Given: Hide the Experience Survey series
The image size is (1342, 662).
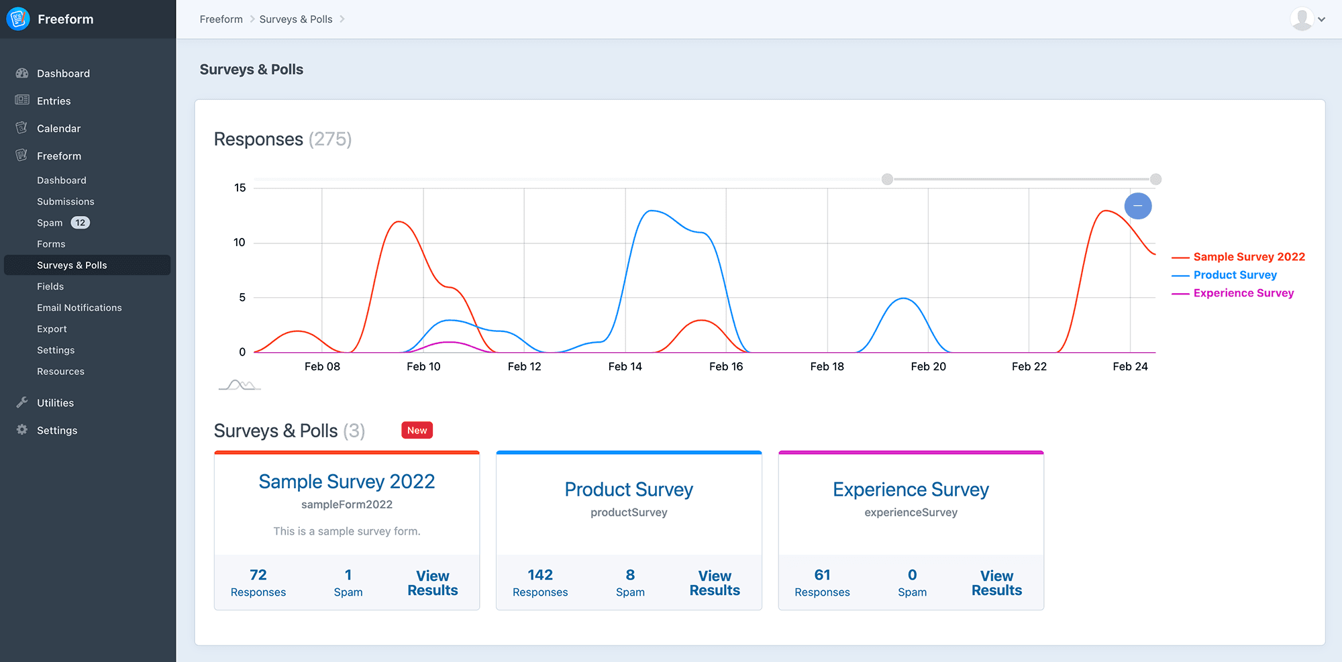Looking at the screenshot, I should pyautogui.click(x=1243, y=292).
